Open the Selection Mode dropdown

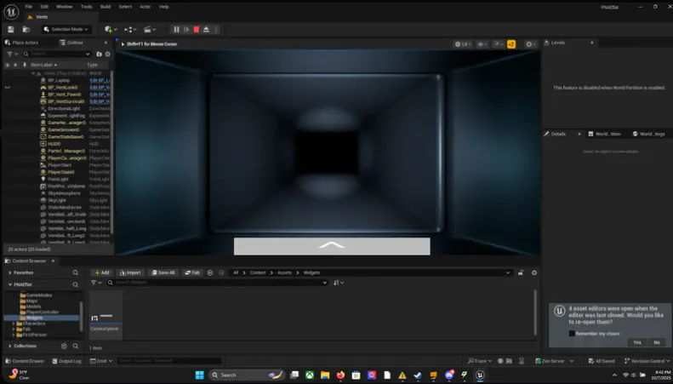coord(66,29)
